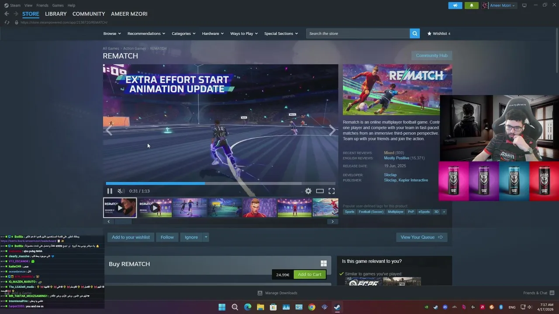Go back with the back arrow
Screen dimensions: 559x314
(7, 14)
